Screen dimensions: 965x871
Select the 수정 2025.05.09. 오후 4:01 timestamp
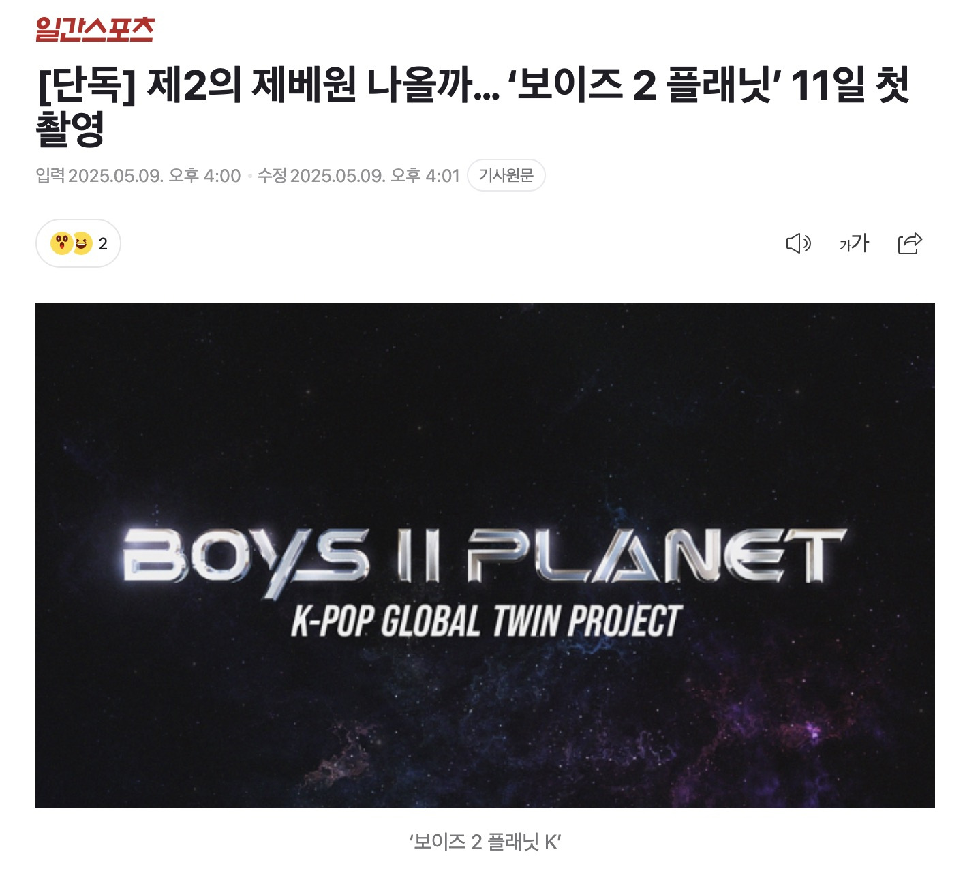pos(358,176)
